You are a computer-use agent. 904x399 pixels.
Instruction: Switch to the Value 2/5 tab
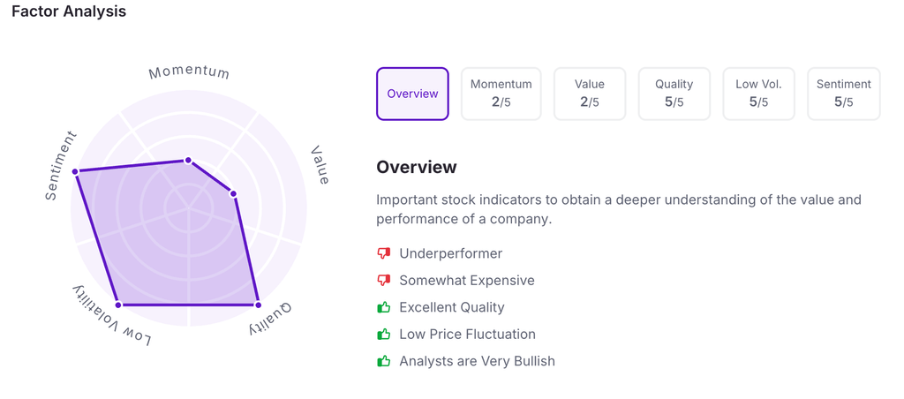pos(589,94)
